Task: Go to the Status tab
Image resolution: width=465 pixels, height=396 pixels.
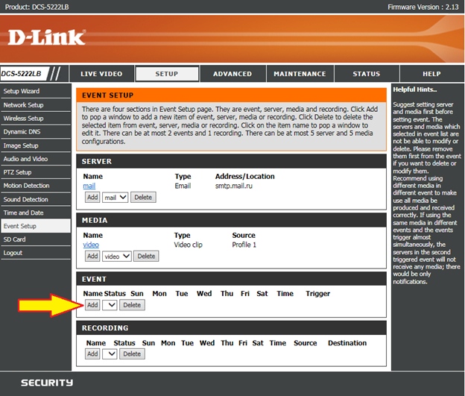Action: 366,74
